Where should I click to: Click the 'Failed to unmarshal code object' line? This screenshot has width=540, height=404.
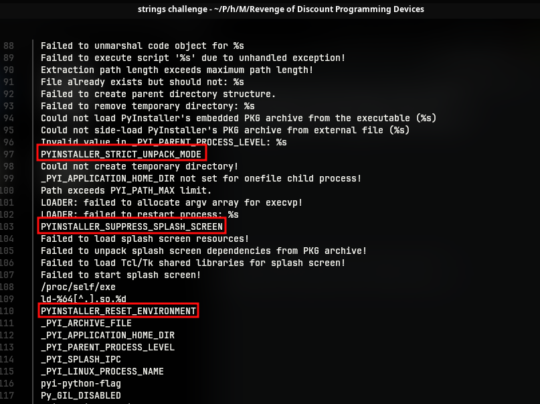142,46
